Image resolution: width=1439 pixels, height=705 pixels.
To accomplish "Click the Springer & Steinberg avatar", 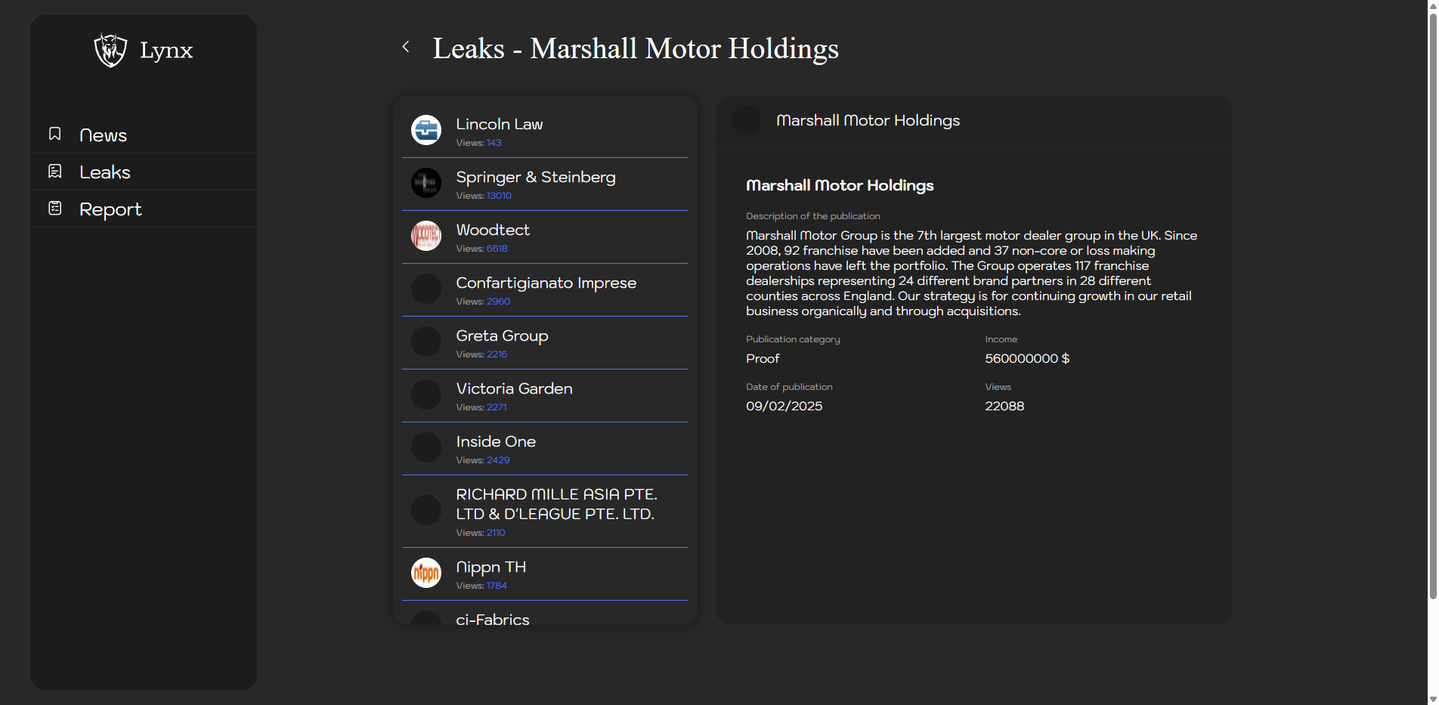I will coord(426,183).
